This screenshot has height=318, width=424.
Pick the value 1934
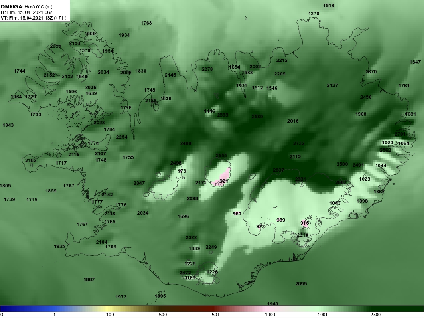click(124, 36)
